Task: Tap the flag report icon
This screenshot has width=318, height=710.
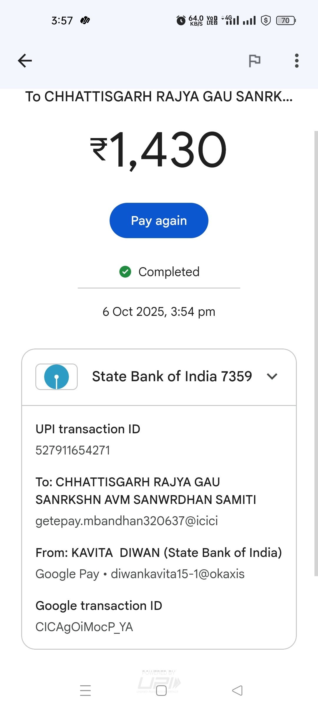Action: coord(254,61)
